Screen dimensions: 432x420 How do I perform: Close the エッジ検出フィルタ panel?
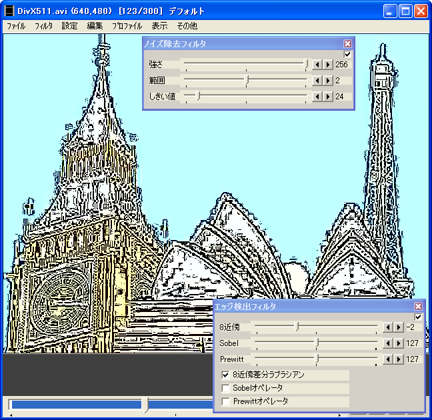point(418,306)
